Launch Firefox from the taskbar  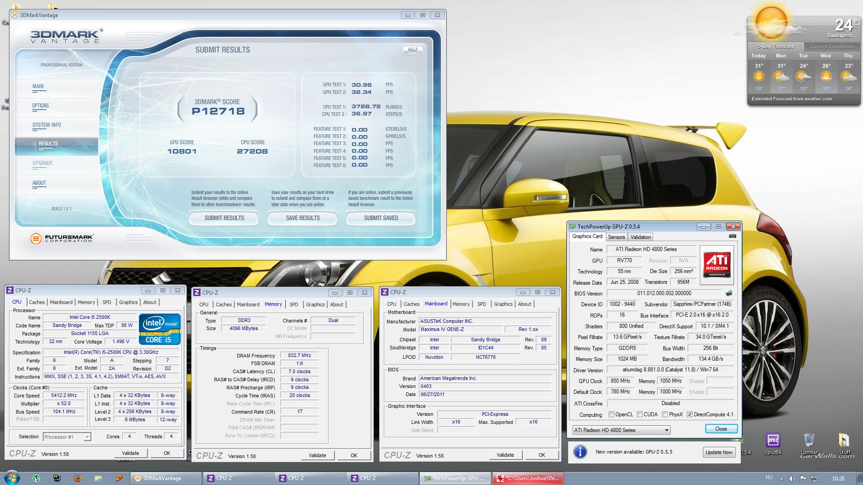77,478
